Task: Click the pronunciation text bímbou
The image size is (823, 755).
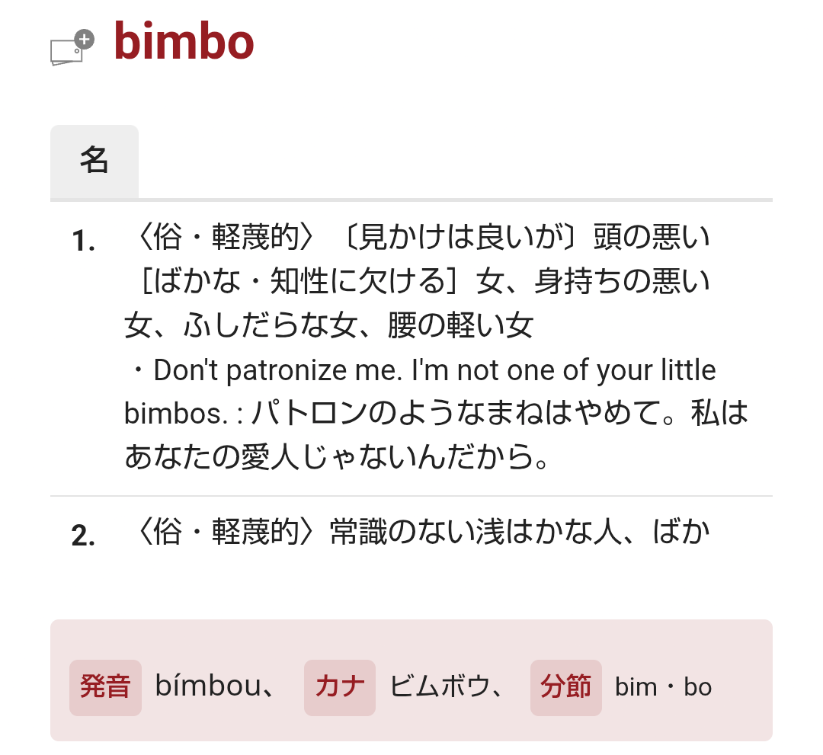Action: click(x=207, y=687)
